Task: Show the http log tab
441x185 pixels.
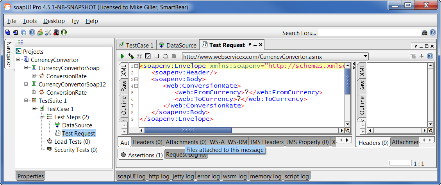Action: click(159, 176)
